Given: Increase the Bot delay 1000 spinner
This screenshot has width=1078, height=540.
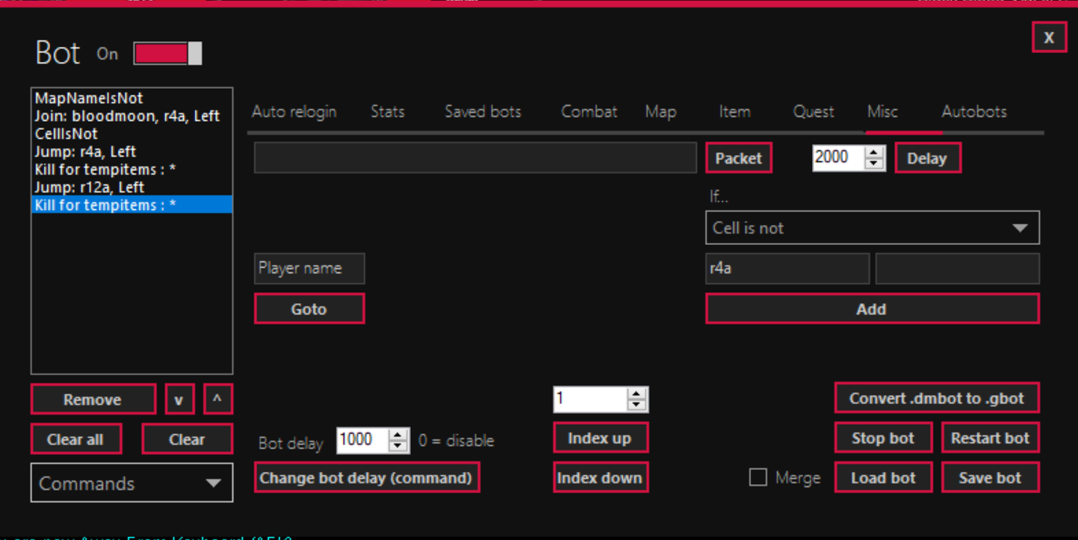Looking at the screenshot, I should 399,435.
